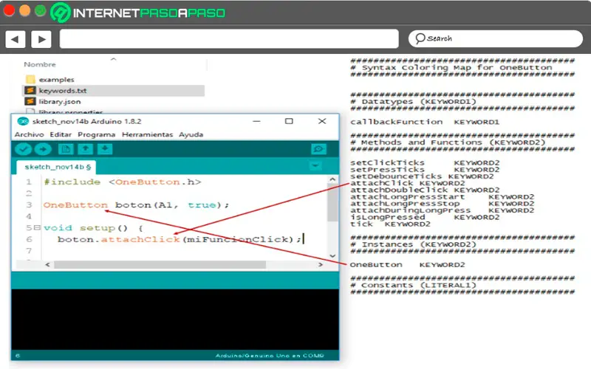
Task: Select the sketch_nov14b tab
Action: click(57, 167)
